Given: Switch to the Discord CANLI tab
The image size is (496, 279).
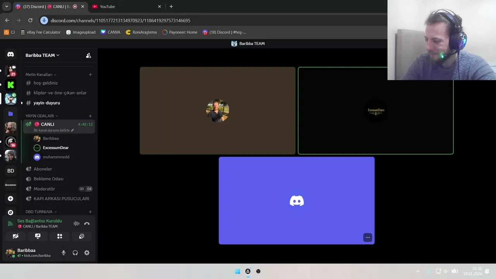Looking at the screenshot, I should tap(50, 7).
